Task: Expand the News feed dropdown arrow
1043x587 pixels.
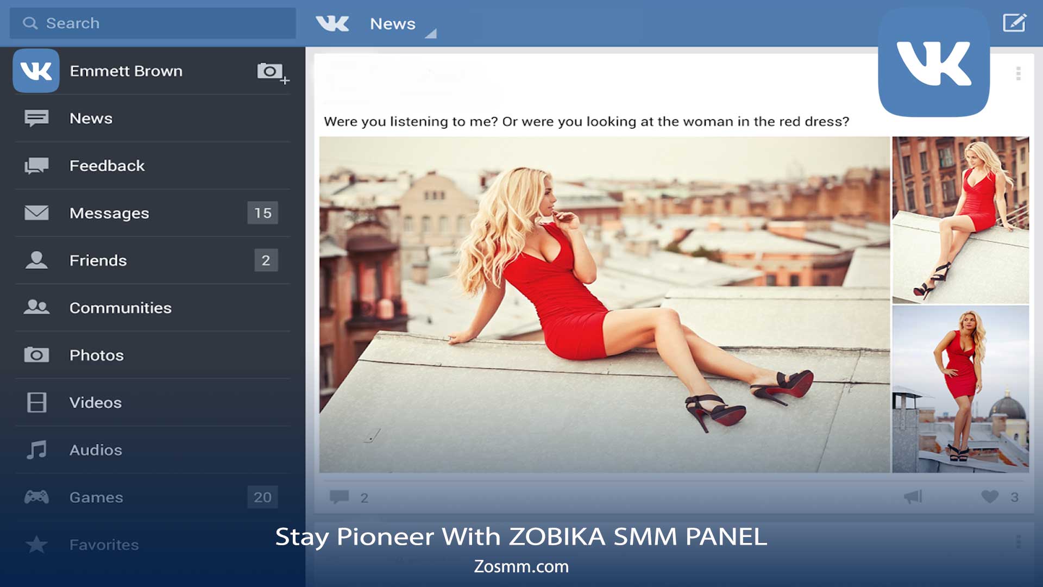Action: [431, 34]
